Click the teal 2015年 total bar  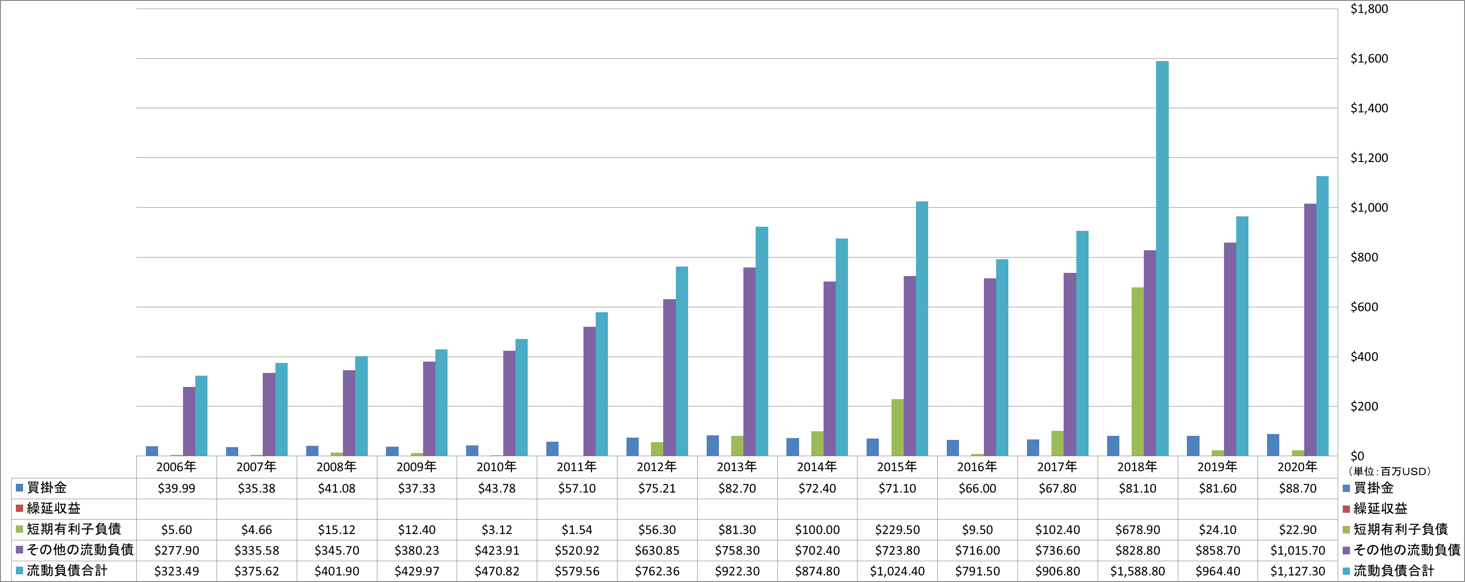922,329
